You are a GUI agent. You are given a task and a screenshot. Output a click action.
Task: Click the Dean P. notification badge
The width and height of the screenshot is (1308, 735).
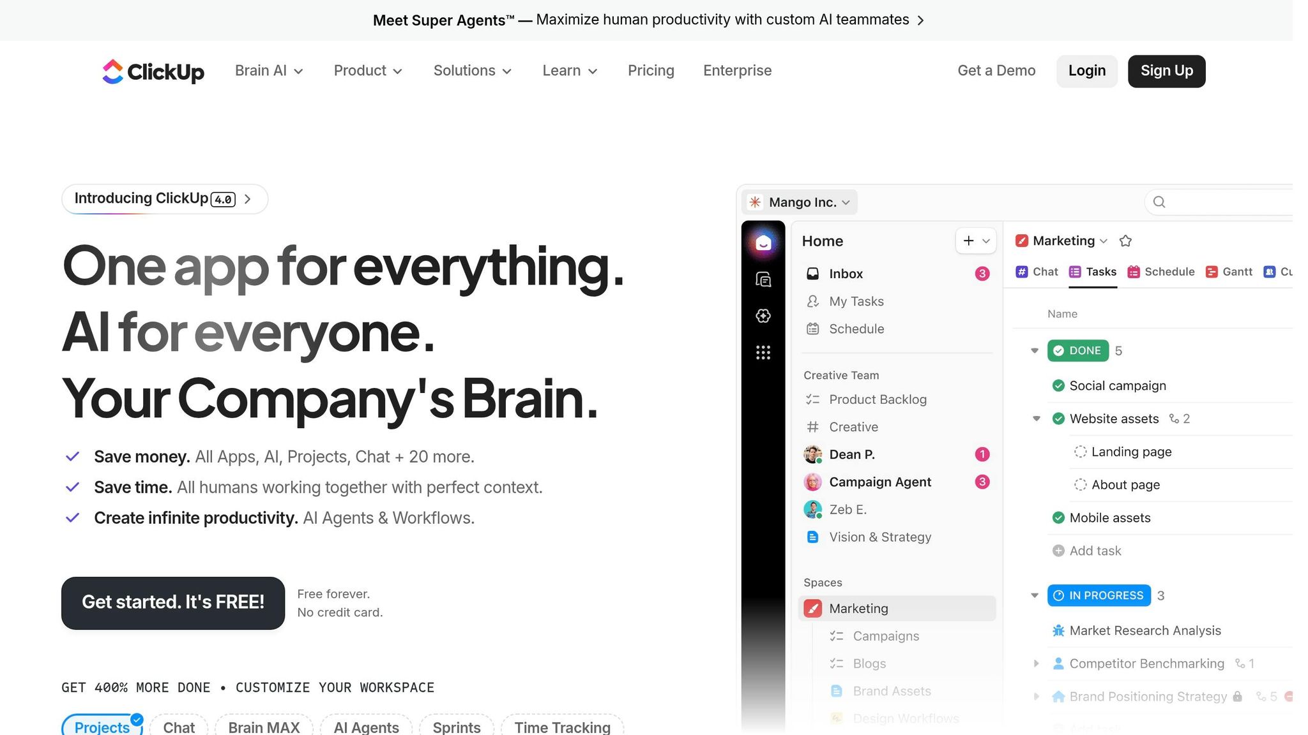tap(982, 454)
